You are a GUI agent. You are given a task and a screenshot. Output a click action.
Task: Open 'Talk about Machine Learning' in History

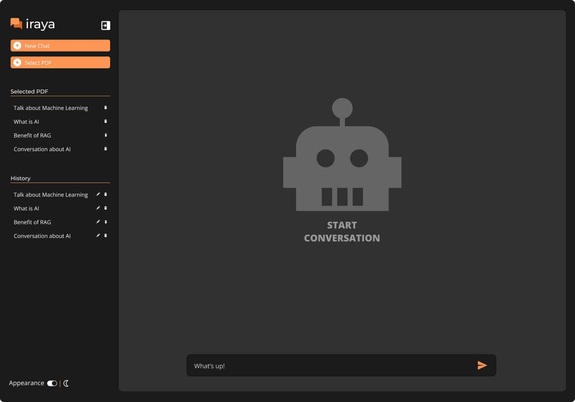click(51, 195)
